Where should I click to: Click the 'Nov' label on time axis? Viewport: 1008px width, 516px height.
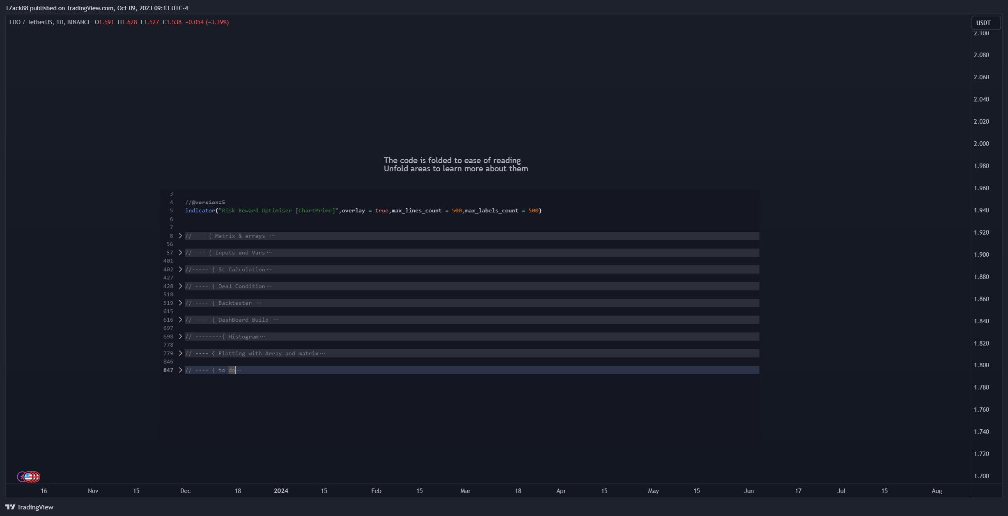coord(93,491)
